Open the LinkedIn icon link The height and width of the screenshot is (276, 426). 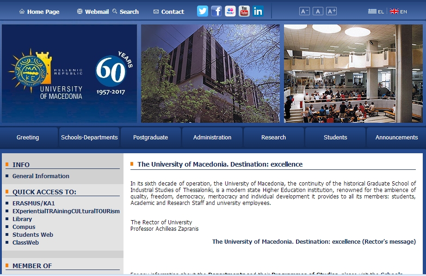(x=258, y=11)
